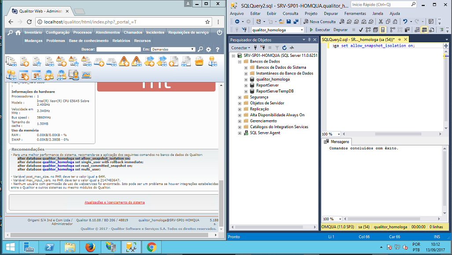This screenshot has width=452, height=255.
Task: Open the Inventário menu in Qualitor
Action: (33, 32)
